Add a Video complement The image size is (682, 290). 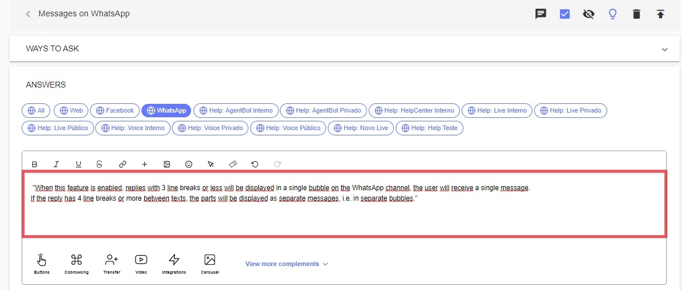pyautogui.click(x=141, y=264)
